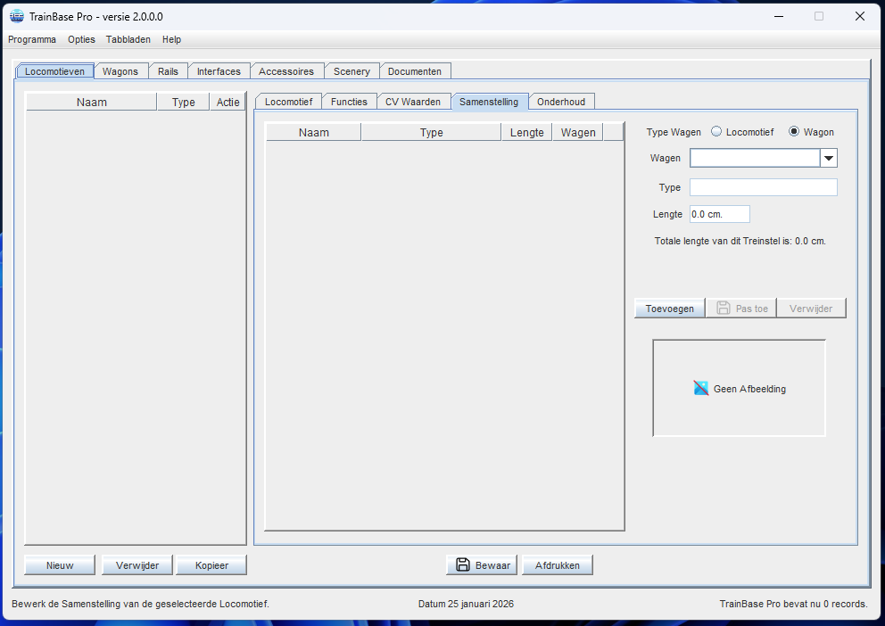
Task: Click the Lengte input field
Action: [719, 214]
